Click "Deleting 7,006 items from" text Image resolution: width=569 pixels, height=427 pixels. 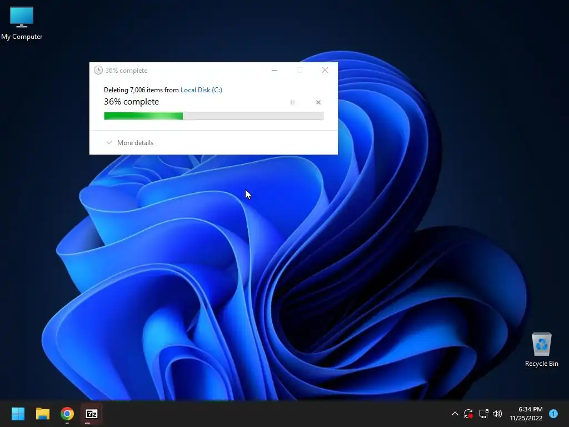click(141, 90)
